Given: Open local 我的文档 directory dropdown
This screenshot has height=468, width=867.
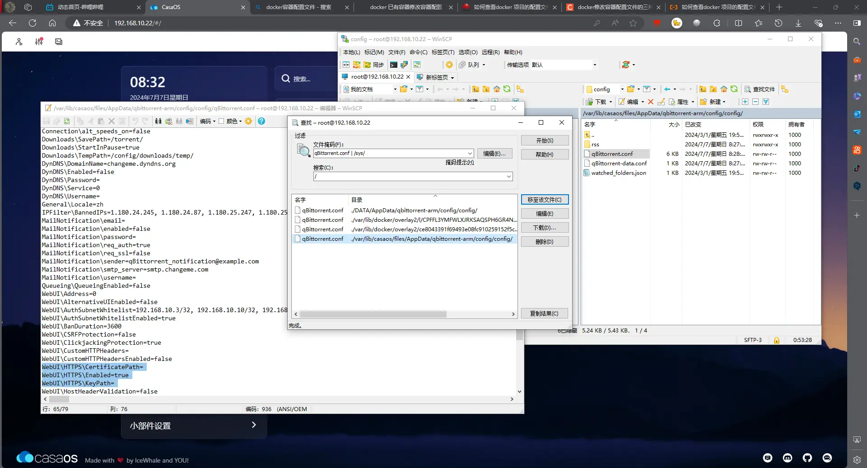Looking at the screenshot, I should coord(395,89).
